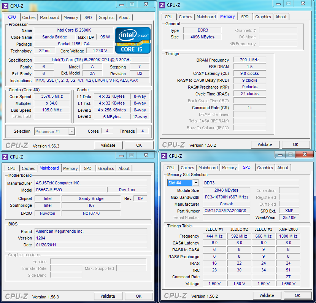Viewport: 316px width, 303px height.
Task: Click the CPU-Z title icon in the SPD tab window
Action: coord(164,156)
